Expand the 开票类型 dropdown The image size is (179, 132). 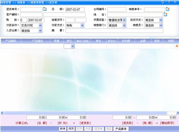point(117,20)
